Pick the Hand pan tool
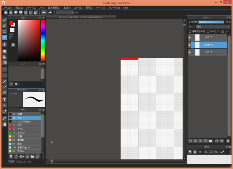 (x=5, y=124)
